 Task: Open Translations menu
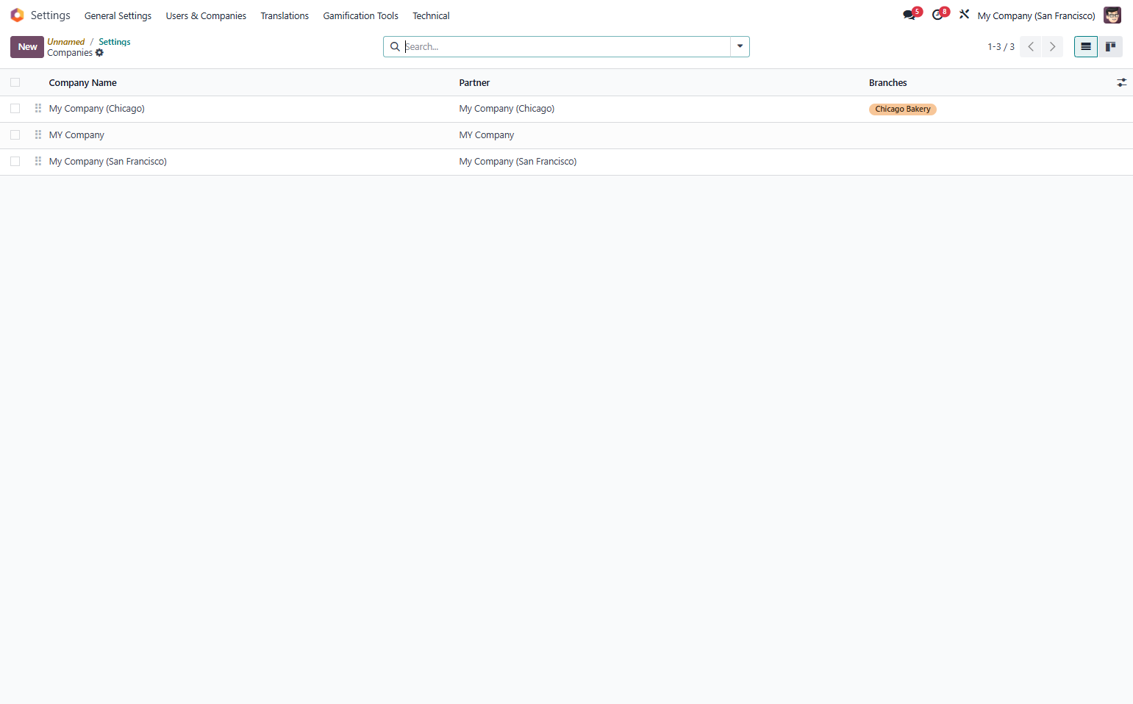coord(285,16)
